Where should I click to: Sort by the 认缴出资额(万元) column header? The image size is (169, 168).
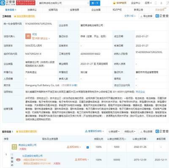[x=117, y=139]
